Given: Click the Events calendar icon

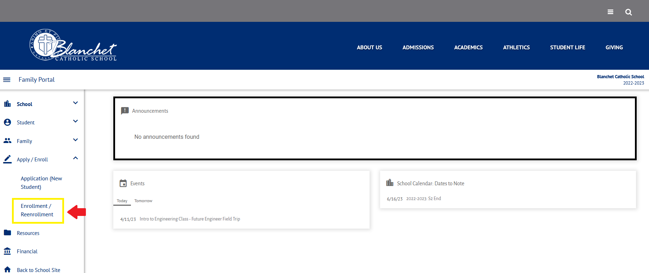Looking at the screenshot, I should click(123, 183).
